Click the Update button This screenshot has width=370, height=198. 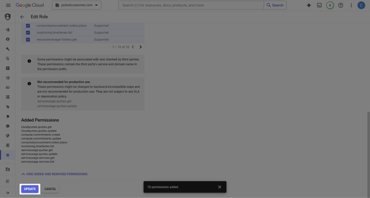tap(30, 189)
